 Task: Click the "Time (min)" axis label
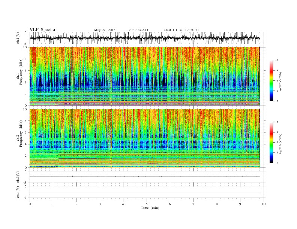150,208
